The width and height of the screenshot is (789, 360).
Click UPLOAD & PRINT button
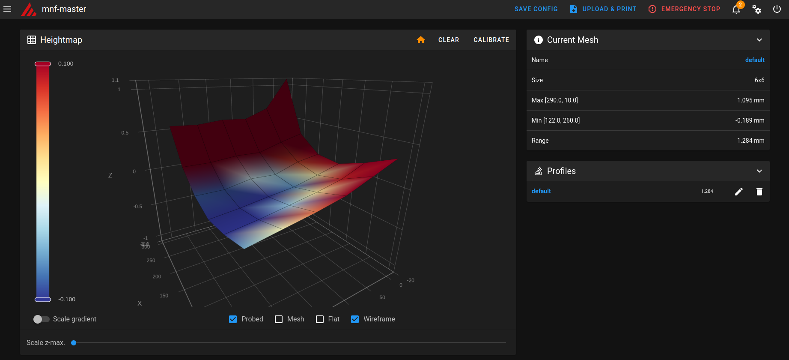pyautogui.click(x=603, y=9)
